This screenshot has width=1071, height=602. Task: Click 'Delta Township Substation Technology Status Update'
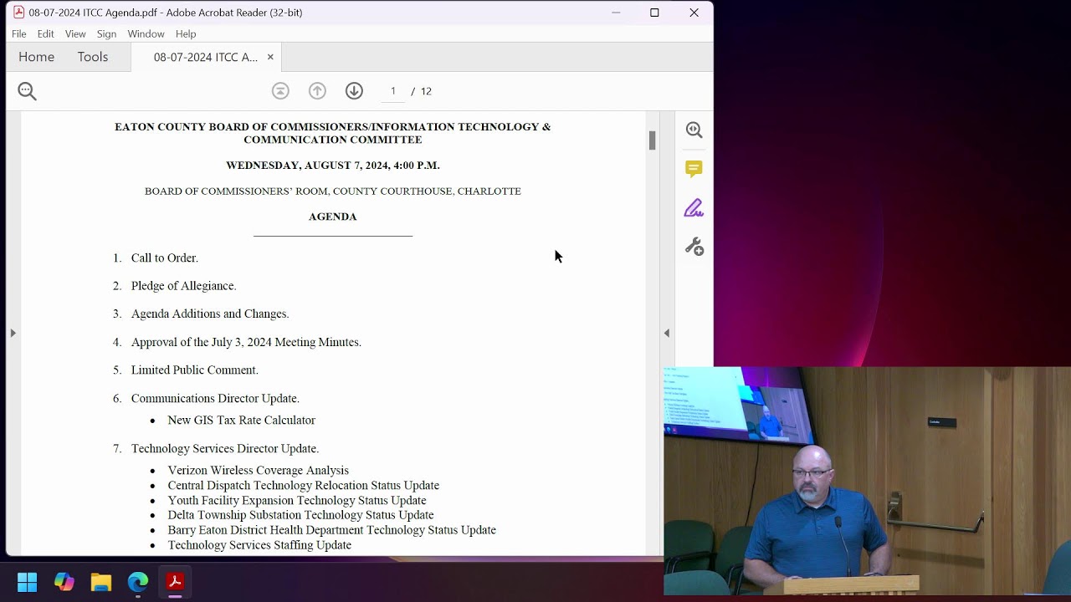(300, 515)
